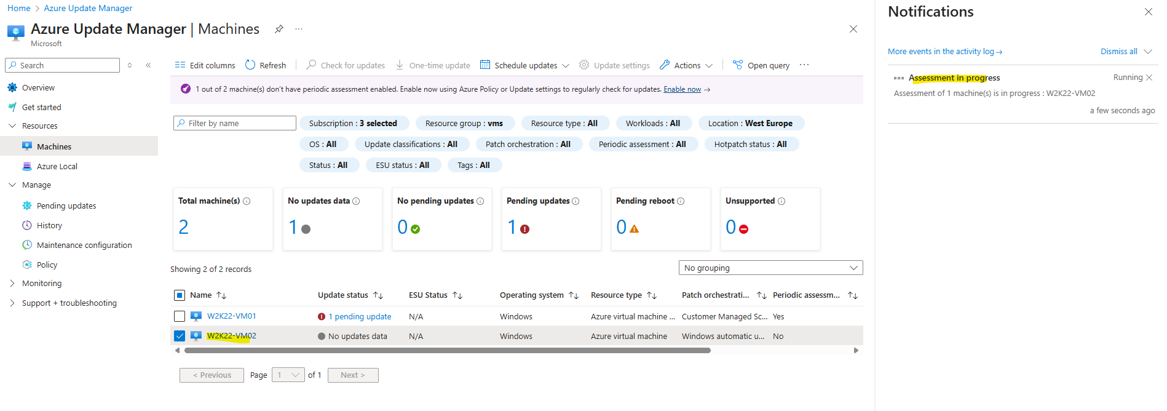Image resolution: width=1167 pixels, height=411 pixels.
Task: Open Maintenance configuration in the sidebar
Action: pyautogui.click(x=84, y=245)
